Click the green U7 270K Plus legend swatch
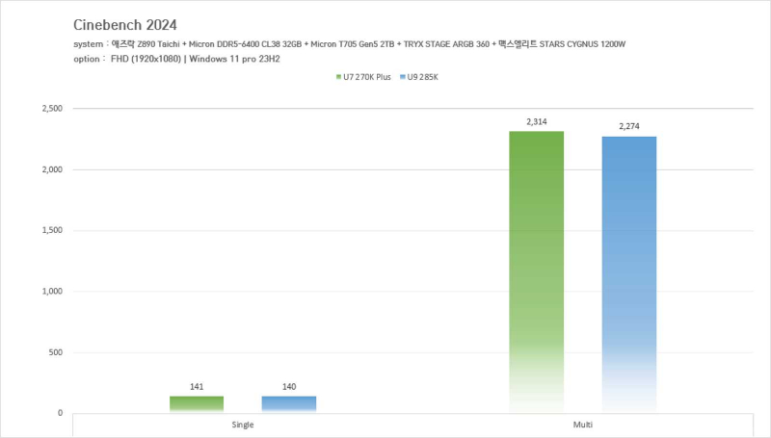 (x=334, y=77)
